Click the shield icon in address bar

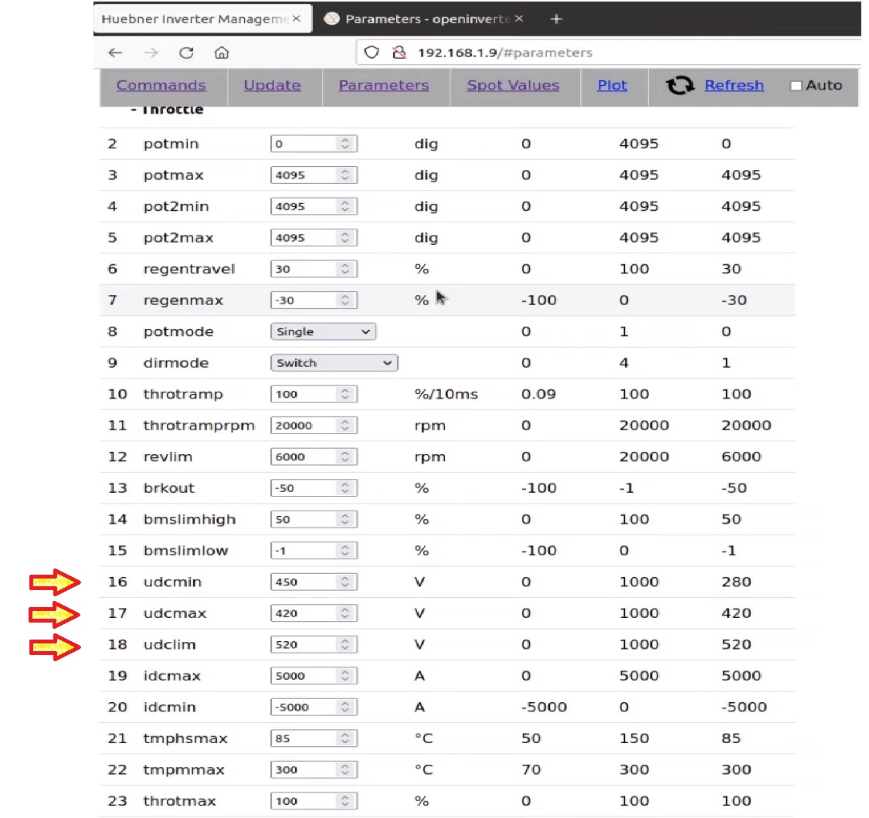click(x=372, y=53)
